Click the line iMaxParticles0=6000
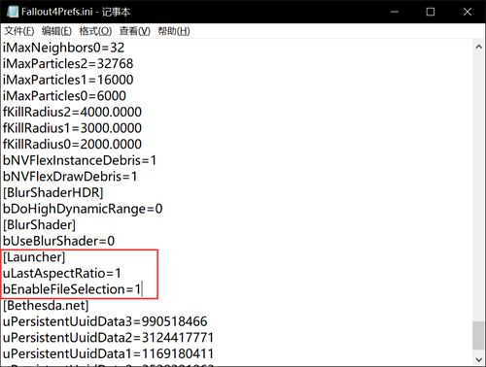486x367 pixels. 64,96
